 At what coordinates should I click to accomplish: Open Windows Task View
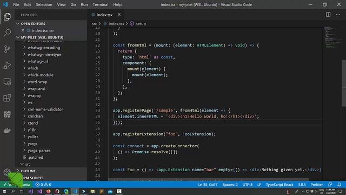pyautogui.click(x=22, y=191)
